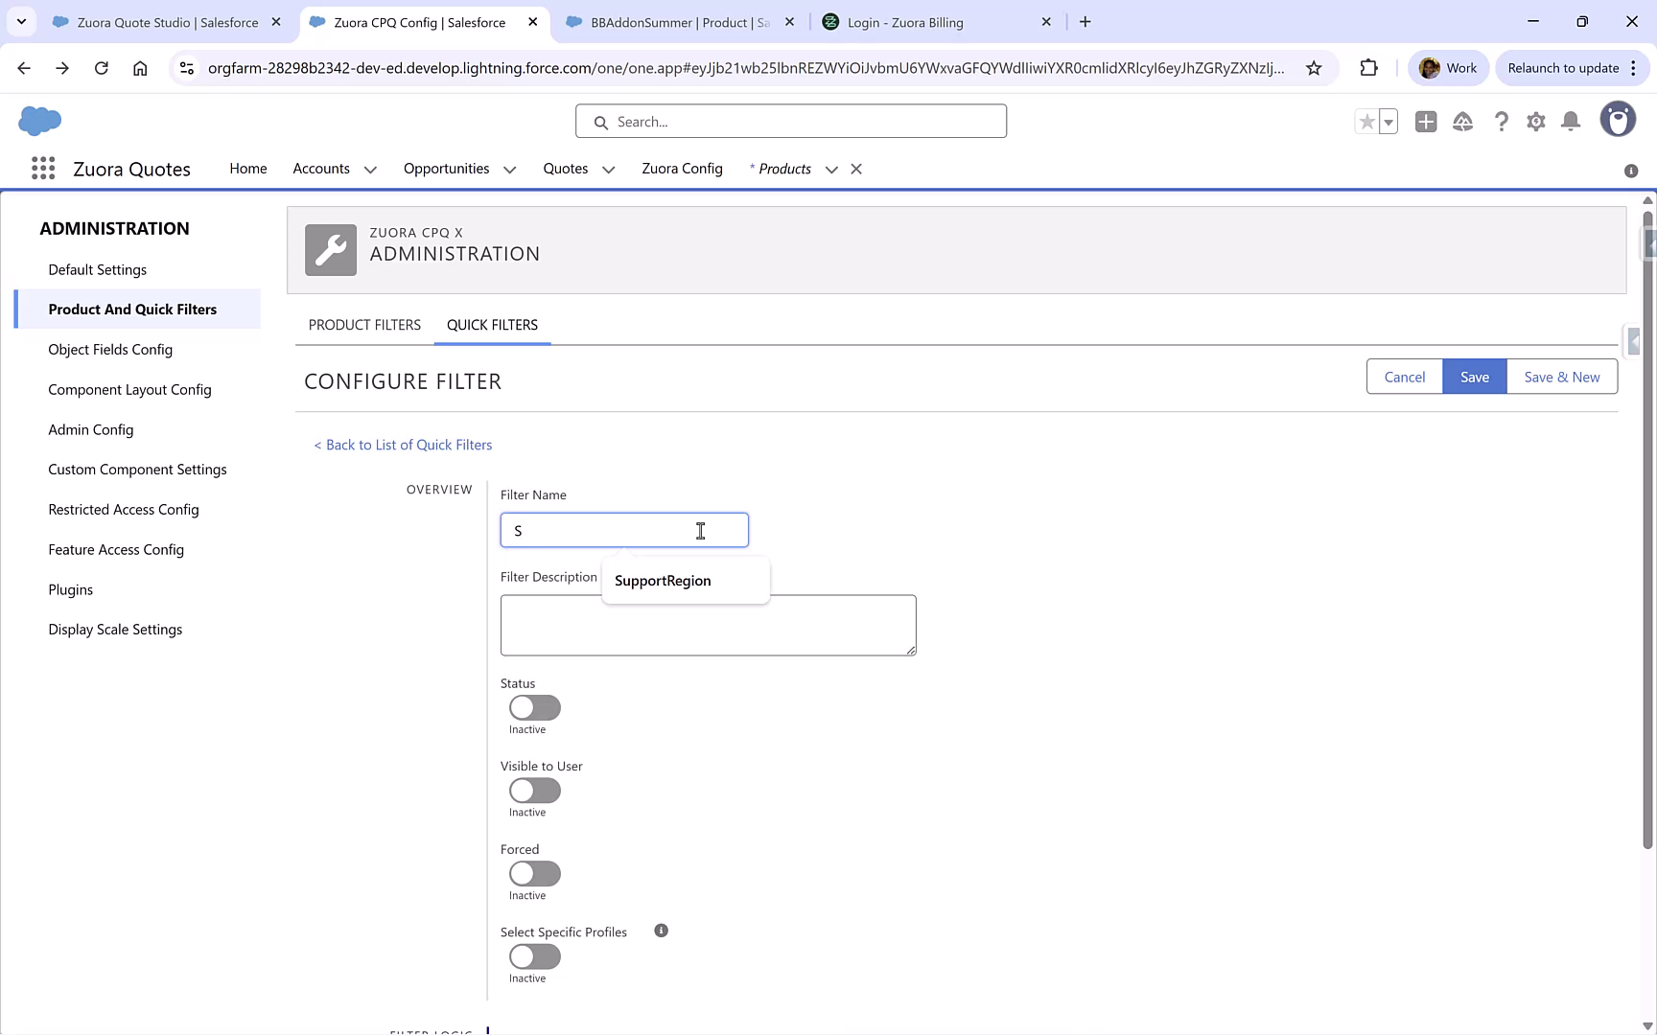Click the Global Actions plus icon

tap(1426, 122)
